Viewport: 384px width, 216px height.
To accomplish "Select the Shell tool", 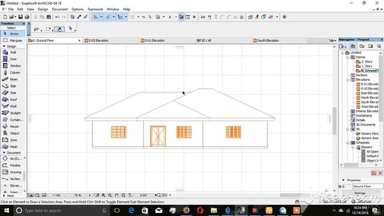I will (13, 106).
